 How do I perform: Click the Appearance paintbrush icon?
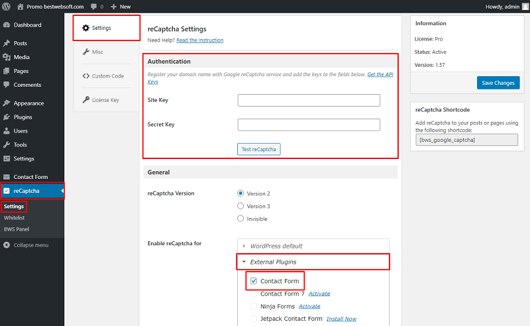pos(7,103)
